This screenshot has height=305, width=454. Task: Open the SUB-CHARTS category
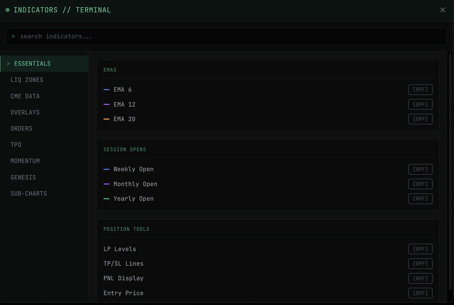point(44,193)
